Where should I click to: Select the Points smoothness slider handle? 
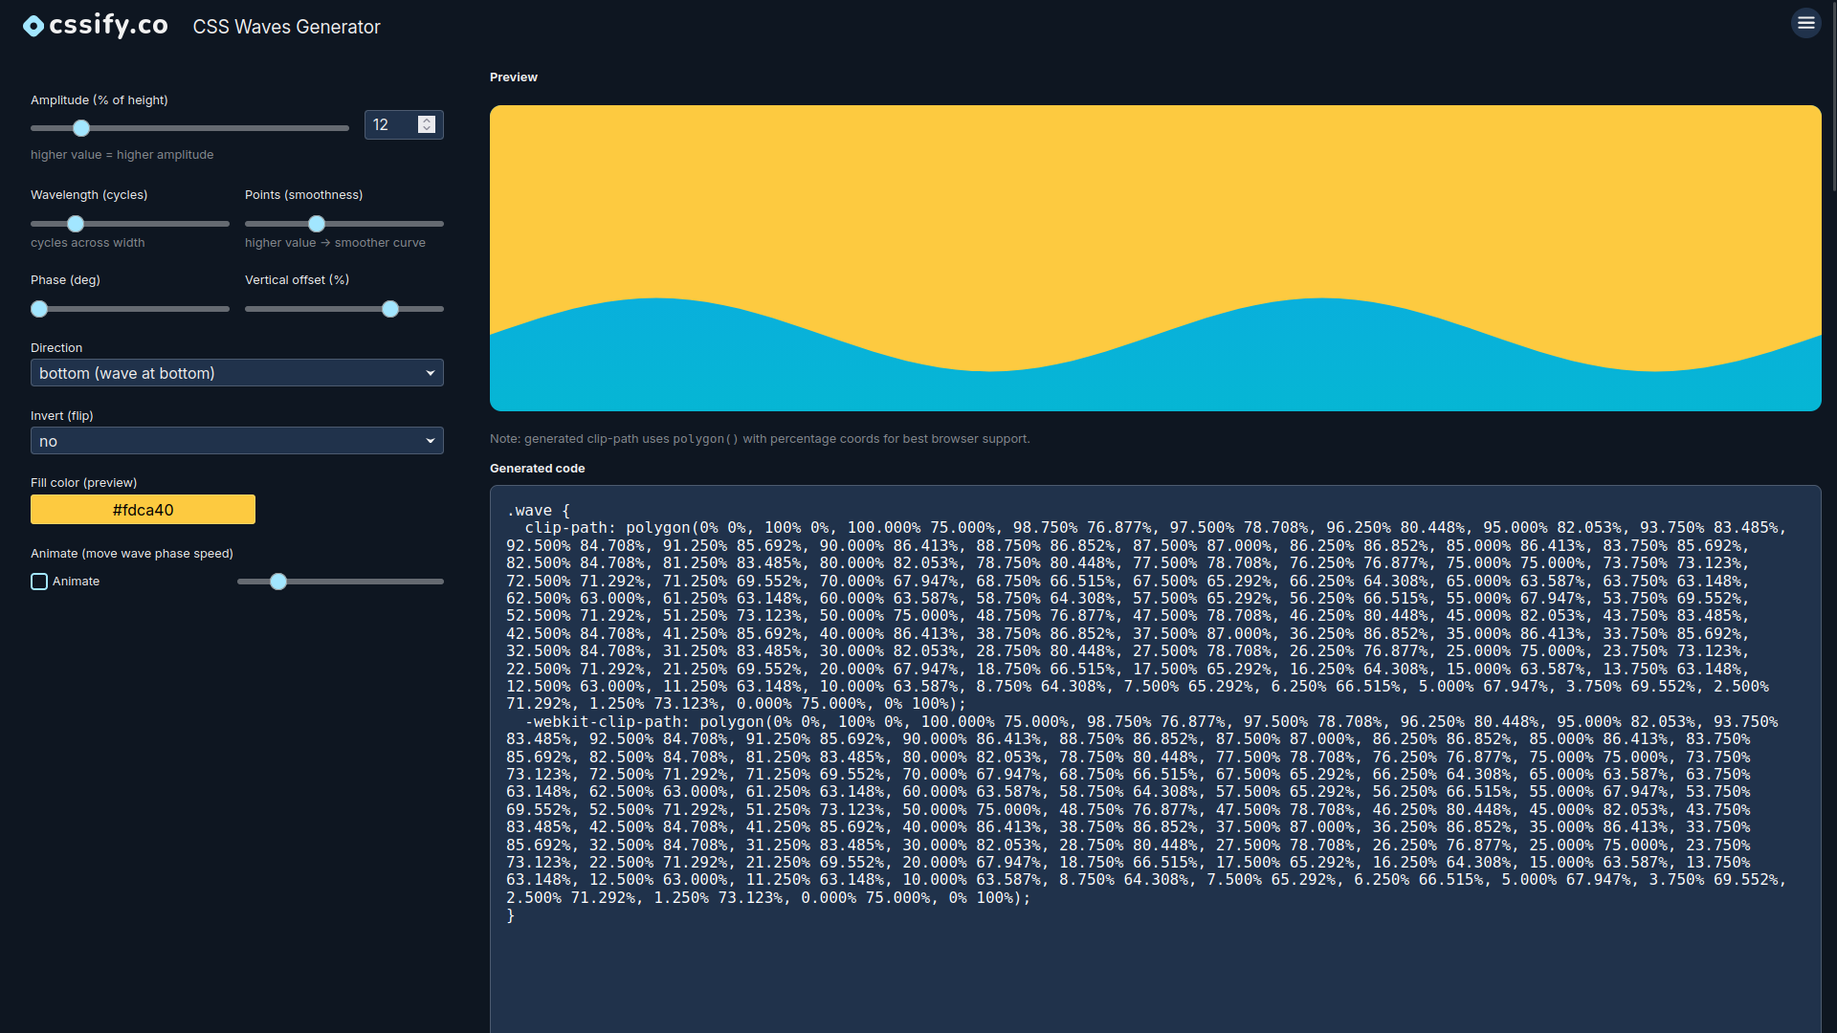317,223
